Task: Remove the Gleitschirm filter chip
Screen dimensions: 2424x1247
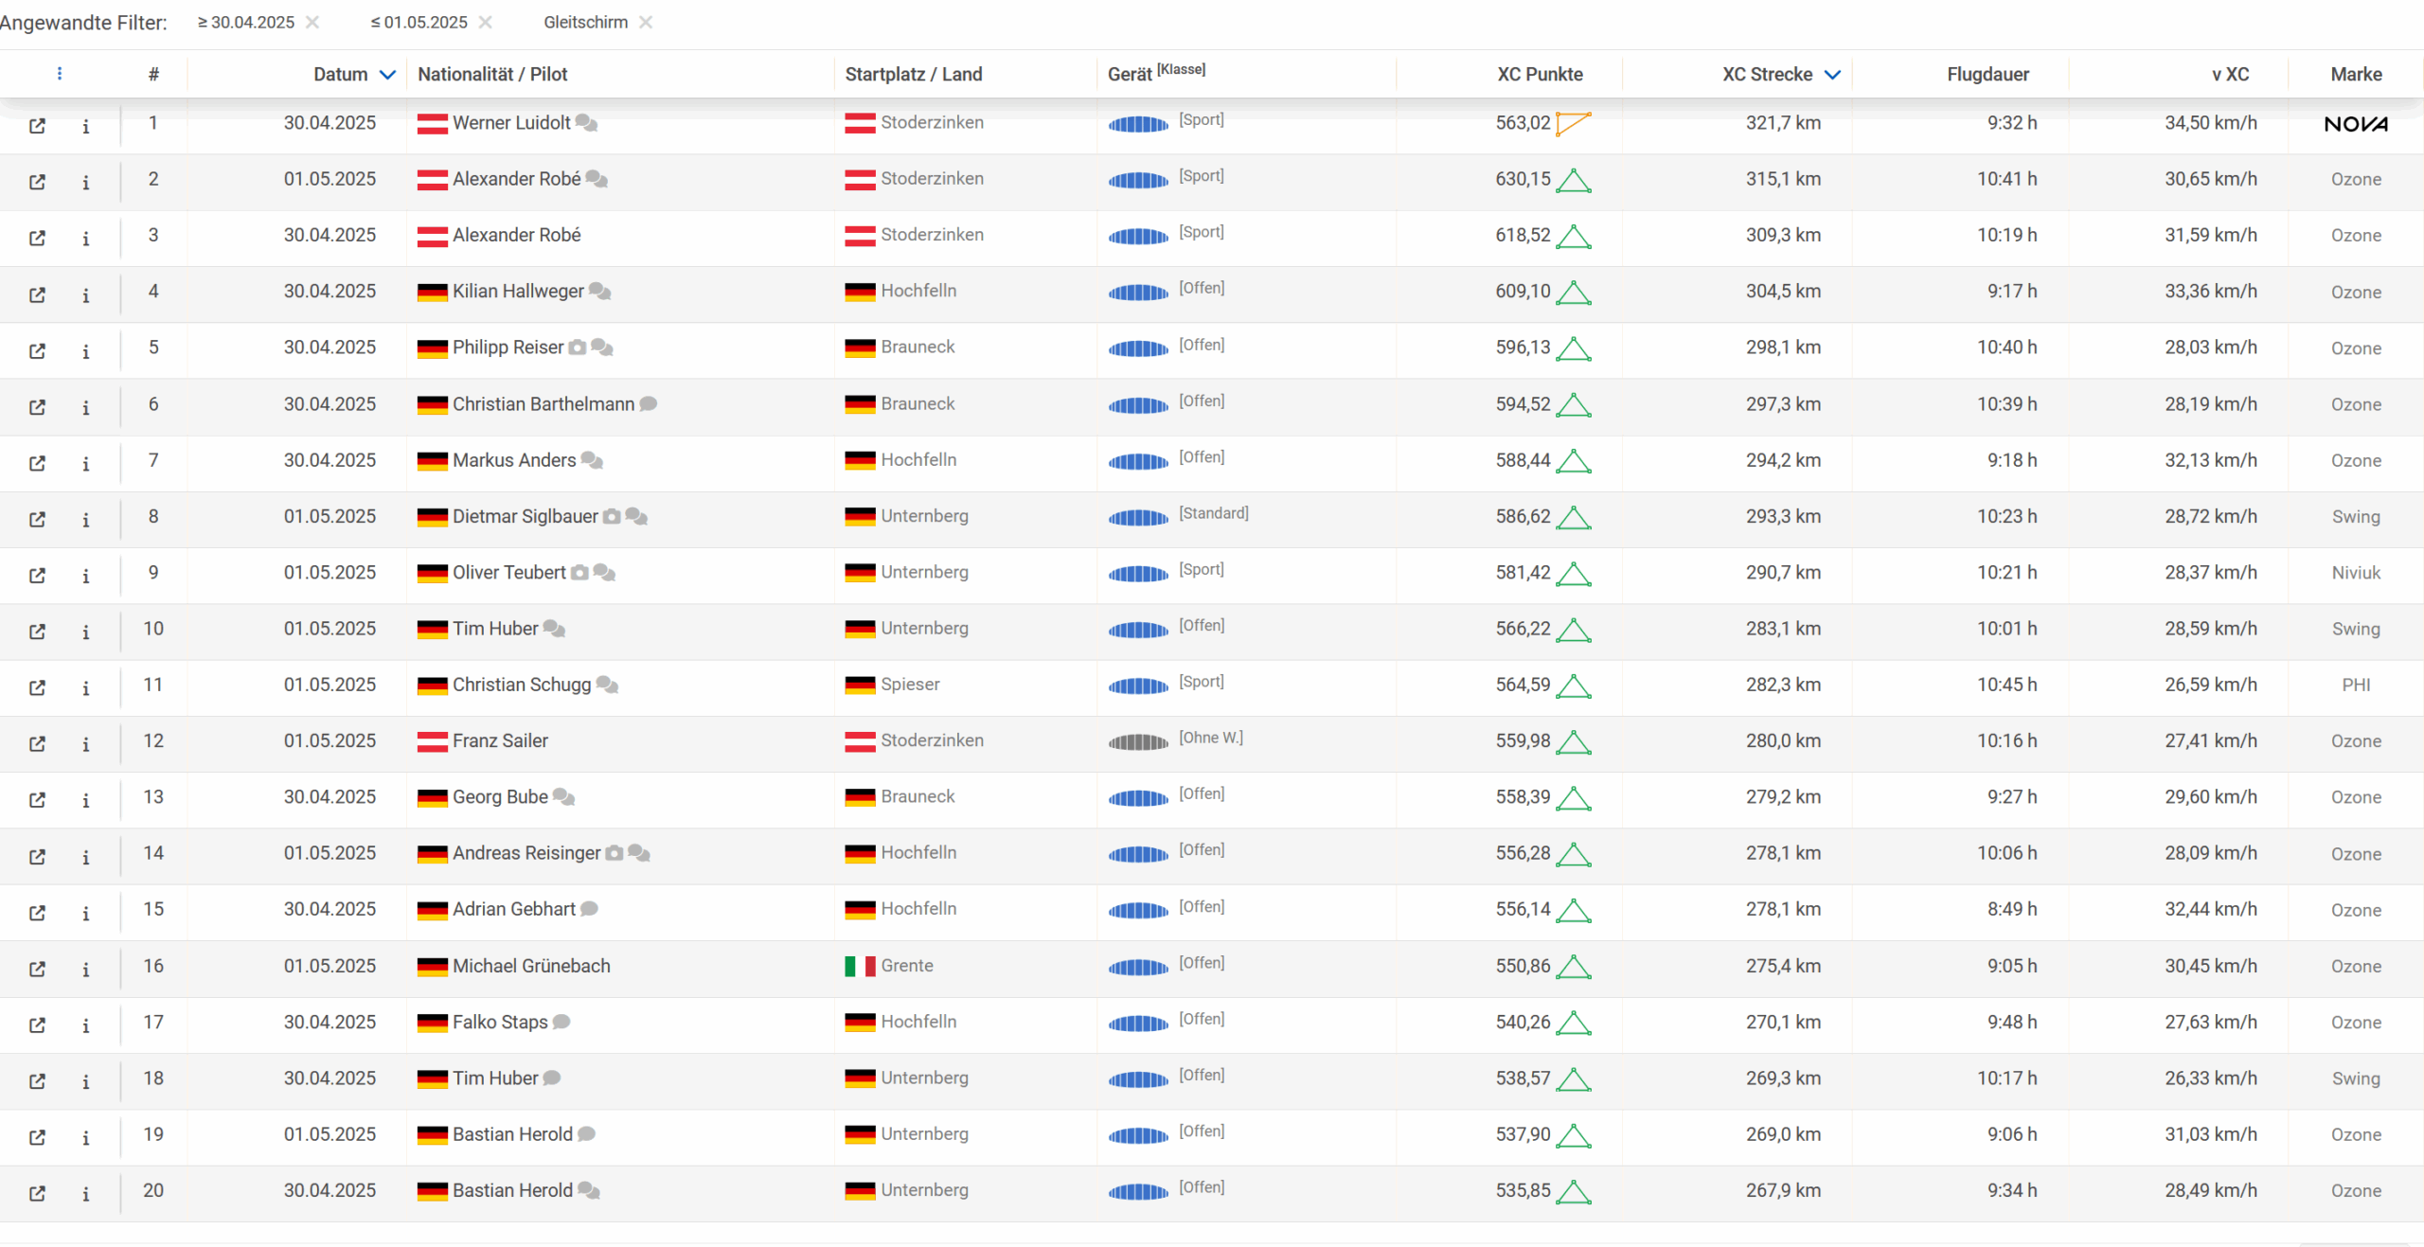Action: 646,23
